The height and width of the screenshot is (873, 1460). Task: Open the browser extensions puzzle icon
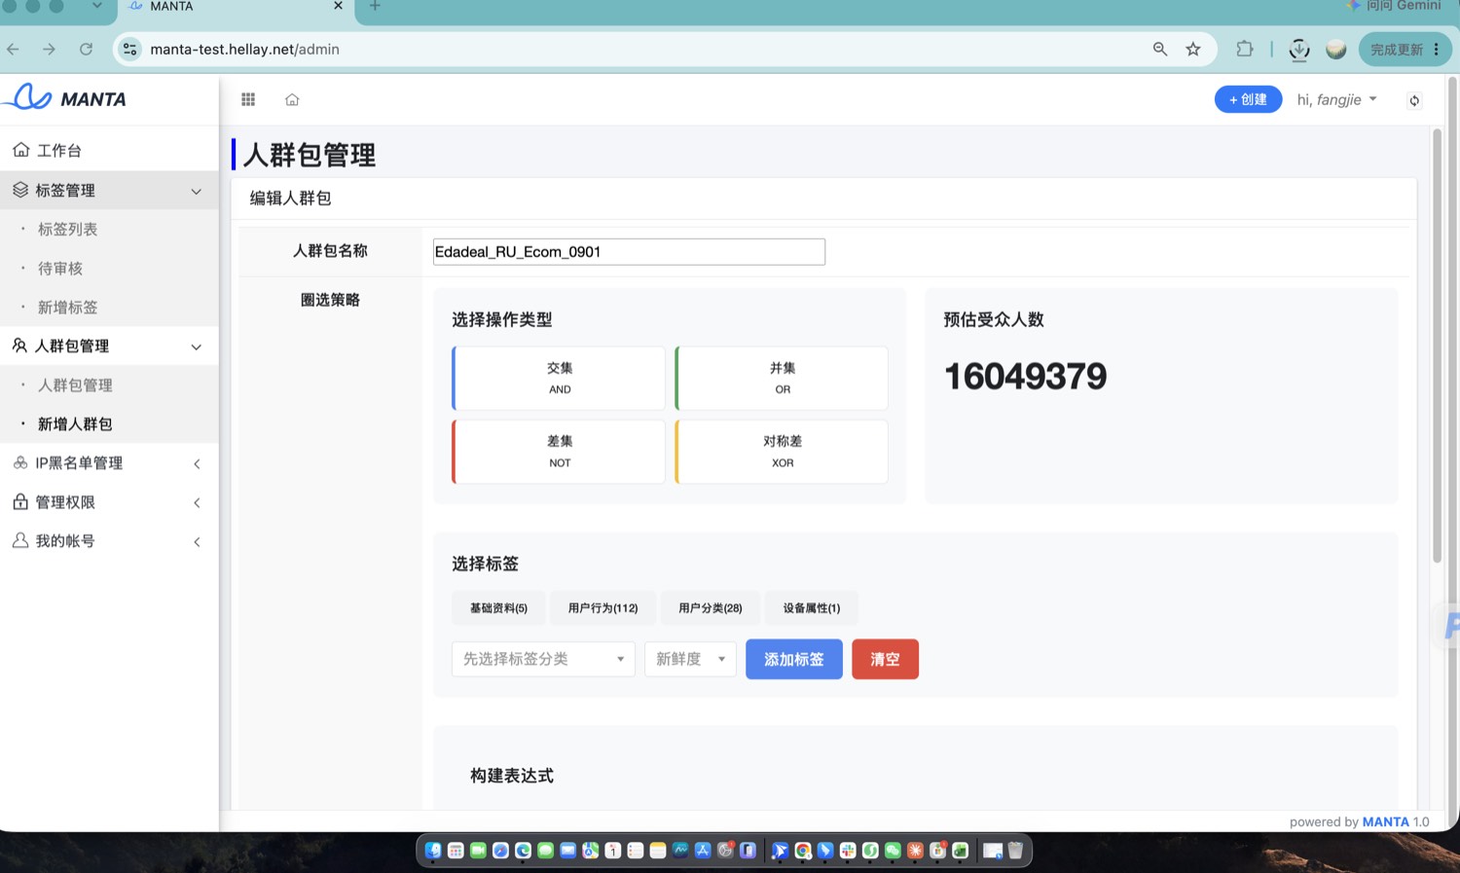1245,49
